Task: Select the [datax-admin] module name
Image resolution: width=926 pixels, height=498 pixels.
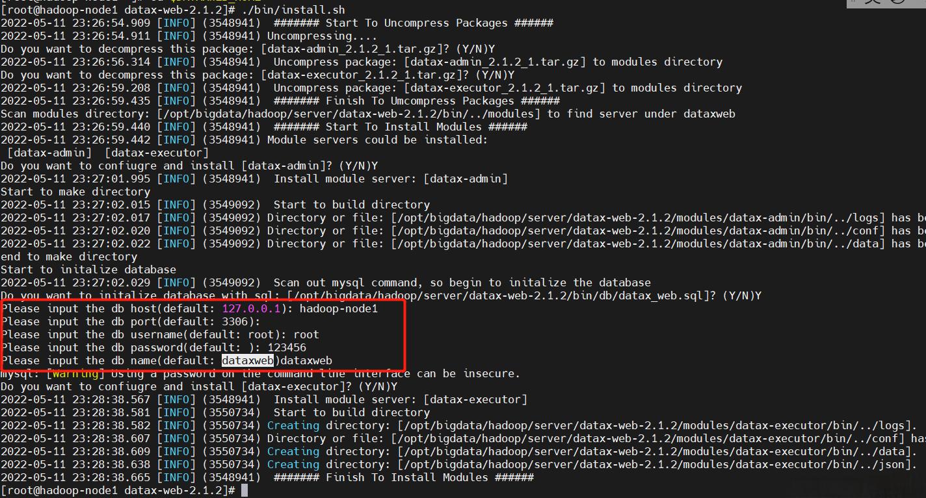Action: click(x=47, y=153)
